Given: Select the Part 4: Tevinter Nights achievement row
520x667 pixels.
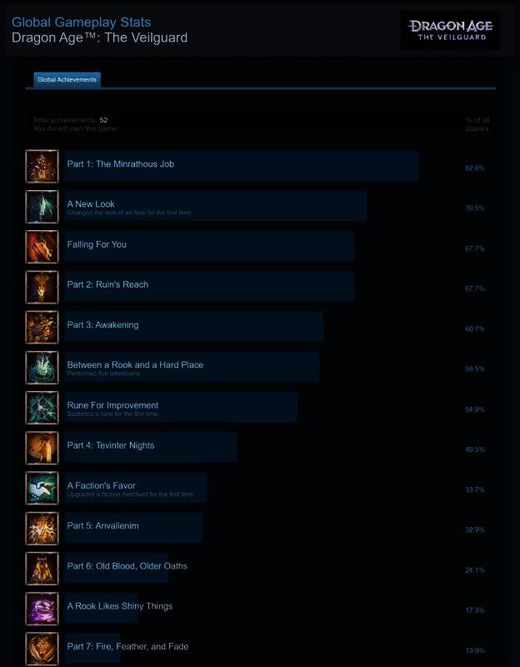Looking at the screenshot, I should coord(260,448).
